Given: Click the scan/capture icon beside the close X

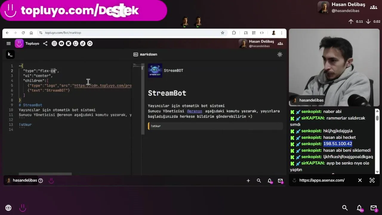Looking at the screenshot, I should 372,180.
